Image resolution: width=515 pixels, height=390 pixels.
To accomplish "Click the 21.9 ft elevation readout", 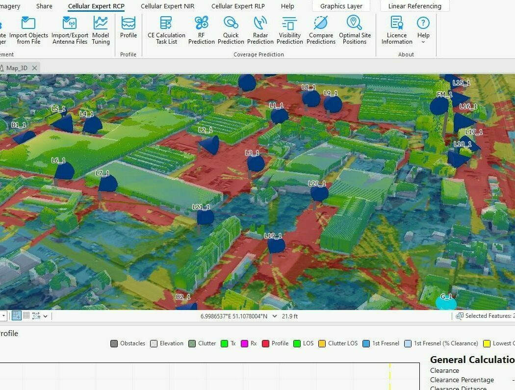I will [x=290, y=316].
